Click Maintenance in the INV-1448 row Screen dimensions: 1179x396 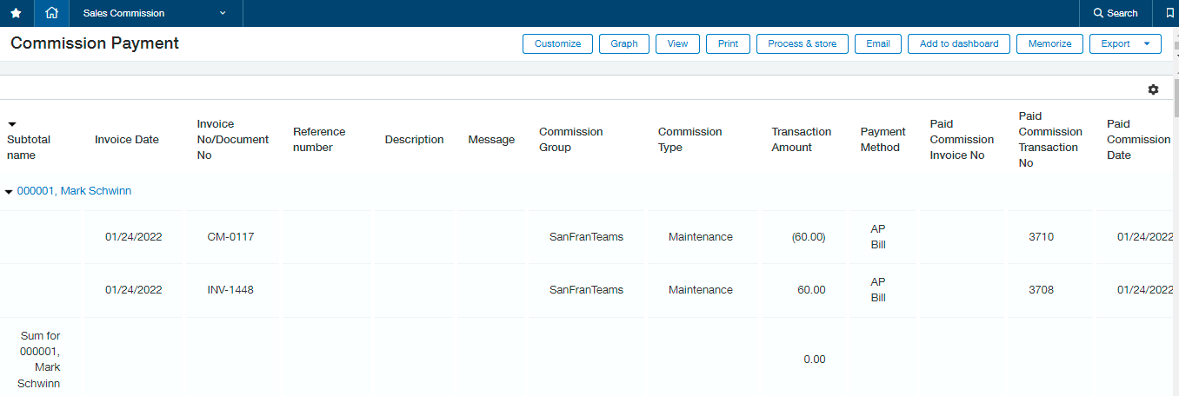(701, 290)
